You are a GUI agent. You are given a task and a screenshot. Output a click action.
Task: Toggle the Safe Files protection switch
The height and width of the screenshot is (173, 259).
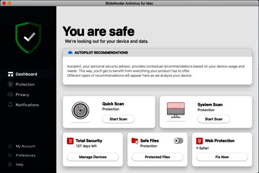click(x=178, y=141)
